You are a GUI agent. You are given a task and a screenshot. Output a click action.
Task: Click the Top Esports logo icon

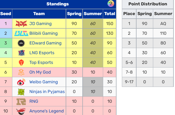pyautogui.click(x=21, y=63)
